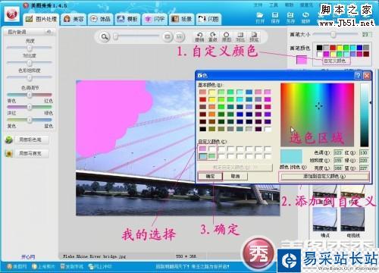Click the context help question-mark button

pyautogui.click(x=358, y=75)
